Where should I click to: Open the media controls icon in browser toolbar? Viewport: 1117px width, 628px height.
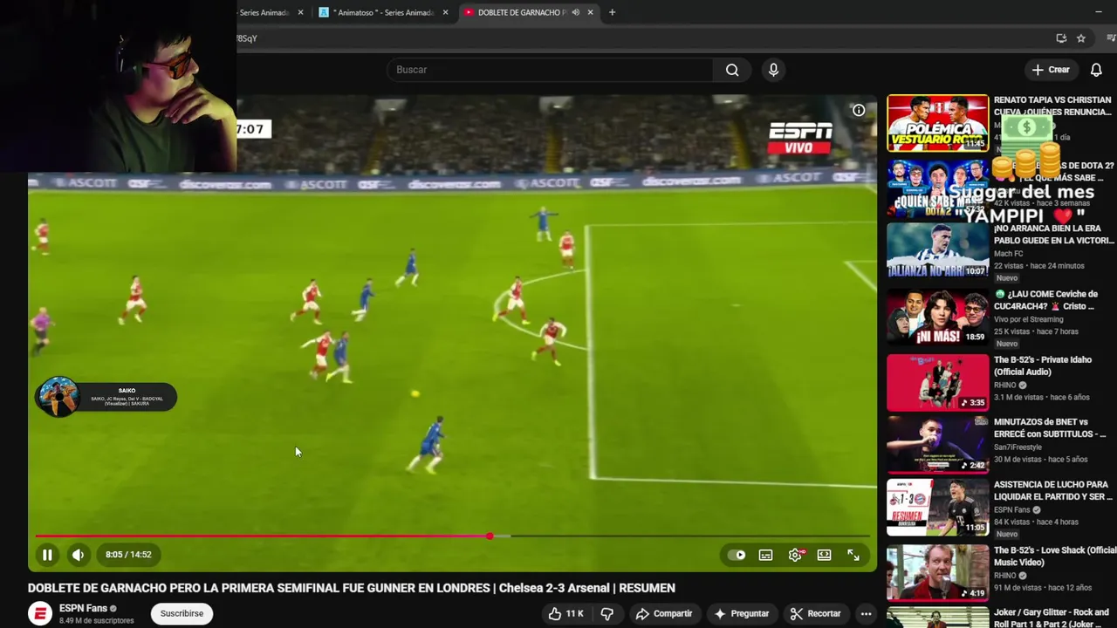click(x=1111, y=38)
